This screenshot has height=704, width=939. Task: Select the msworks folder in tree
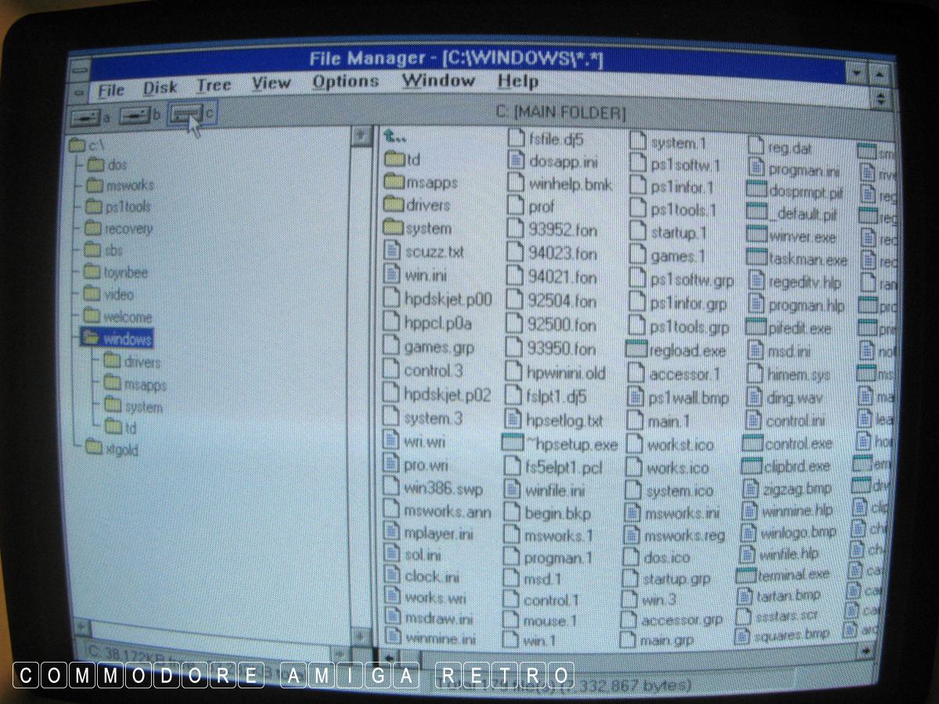95,185
